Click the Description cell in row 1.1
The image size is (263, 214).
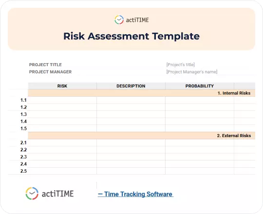pos(131,100)
